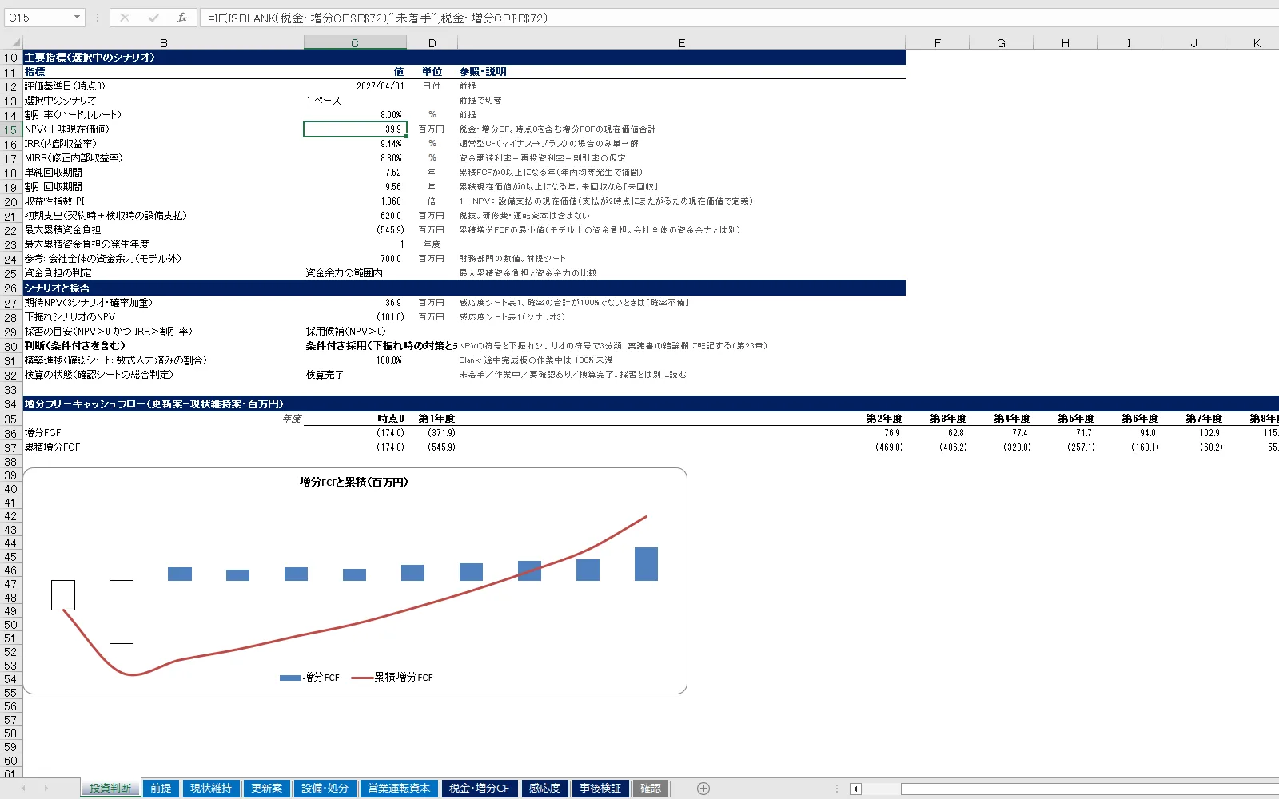Click the confirm entry checkmark icon

coord(153,18)
